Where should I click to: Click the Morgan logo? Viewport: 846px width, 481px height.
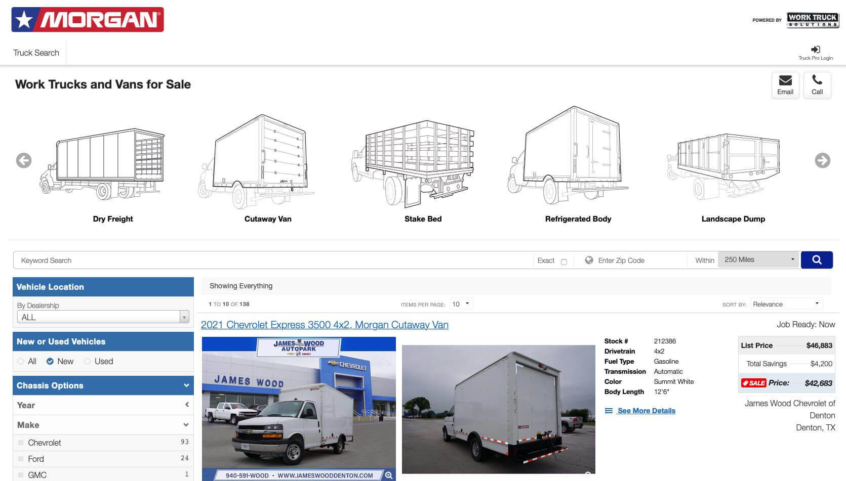tap(87, 20)
